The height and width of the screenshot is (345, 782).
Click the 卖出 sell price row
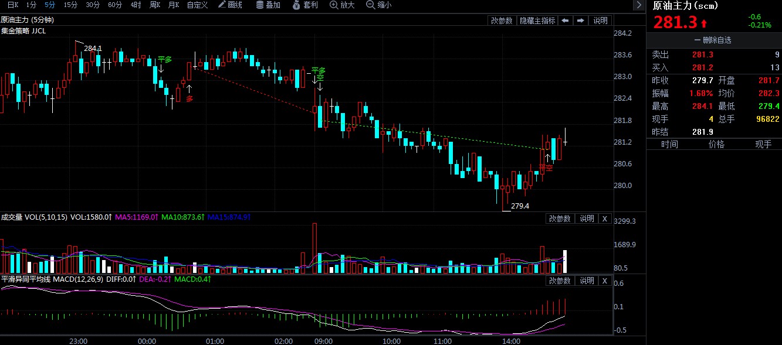click(713, 54)
